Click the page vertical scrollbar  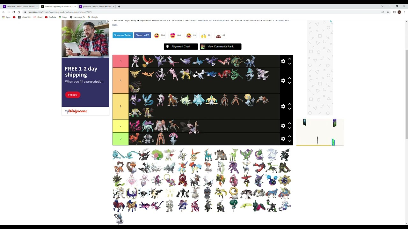point(406,94)
